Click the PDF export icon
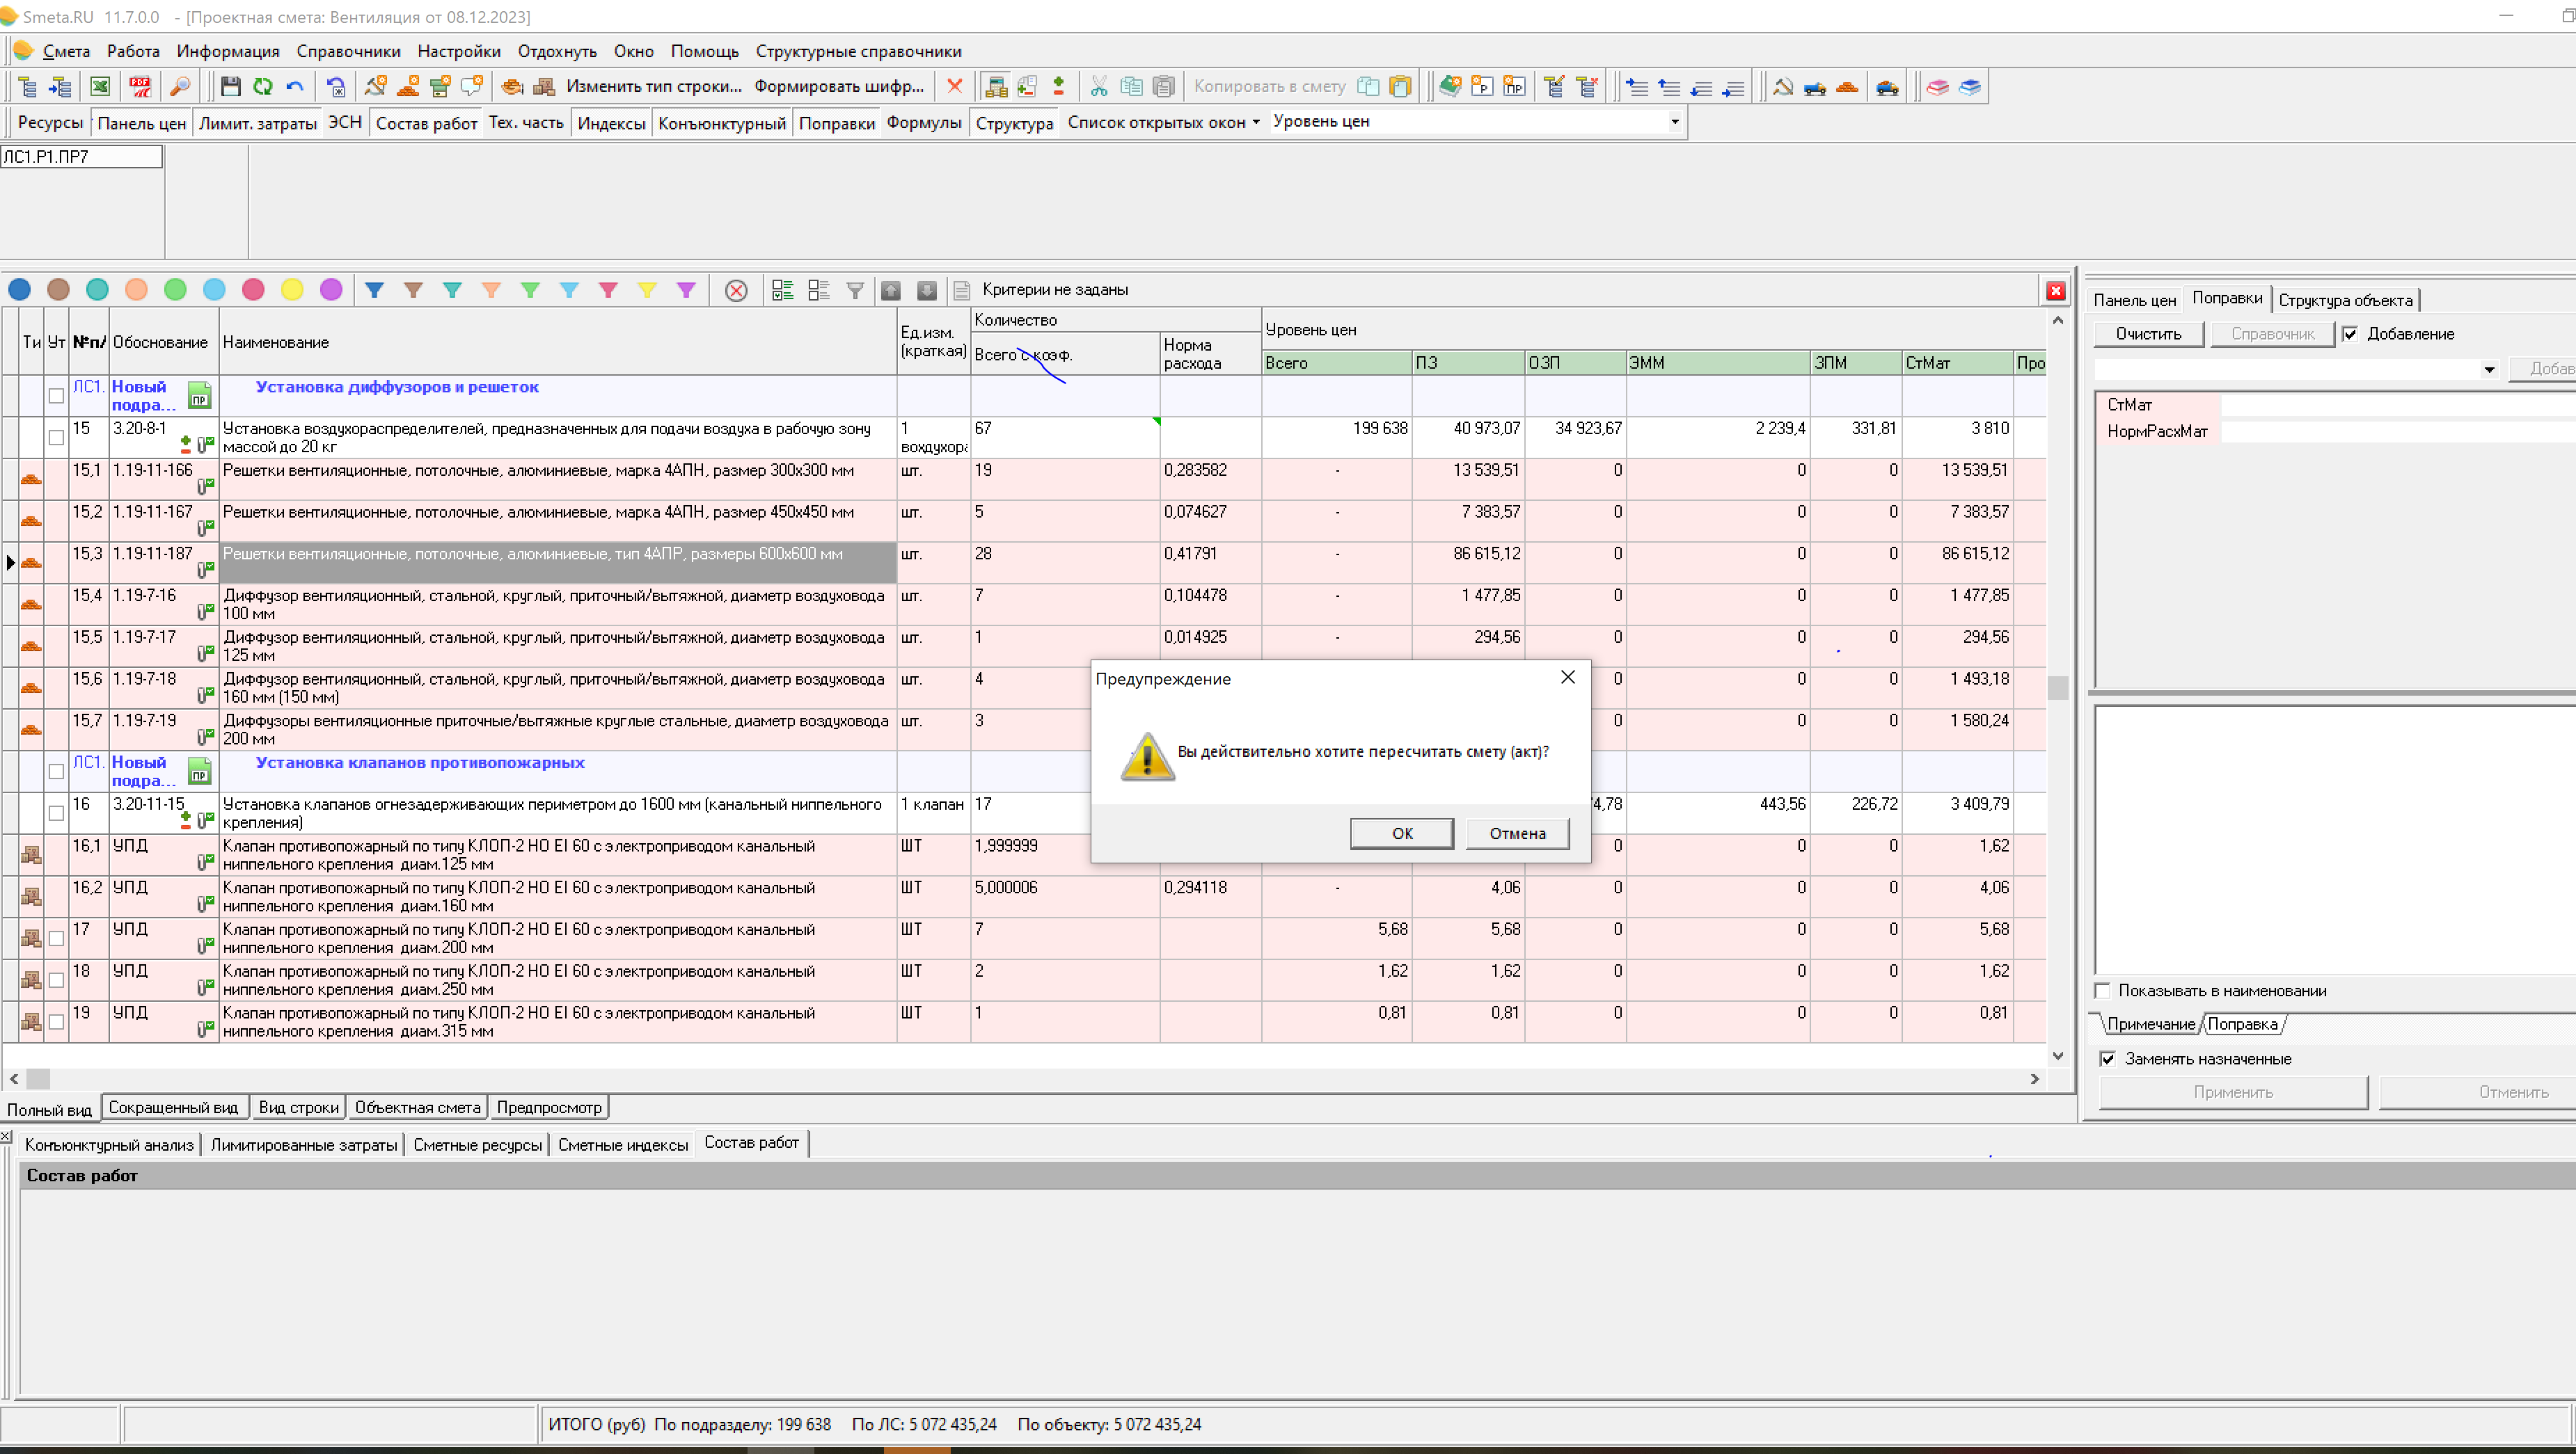Viewport: 2576px width, 1454px height. tap(140, 87)
